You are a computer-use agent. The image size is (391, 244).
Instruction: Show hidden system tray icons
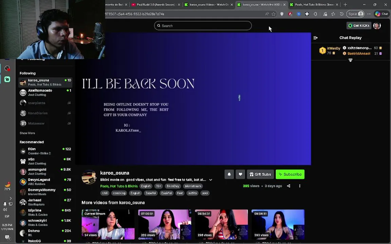(11, 199)
